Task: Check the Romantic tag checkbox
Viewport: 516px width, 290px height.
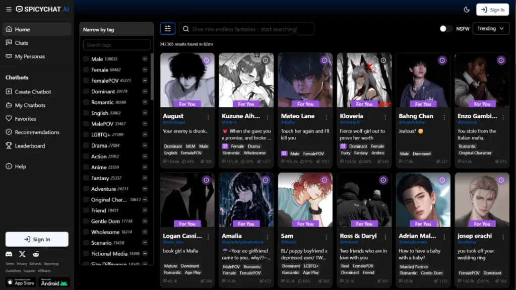Action: point(86,102)
